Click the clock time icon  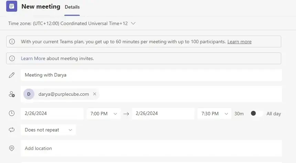[x=12, y=113]
